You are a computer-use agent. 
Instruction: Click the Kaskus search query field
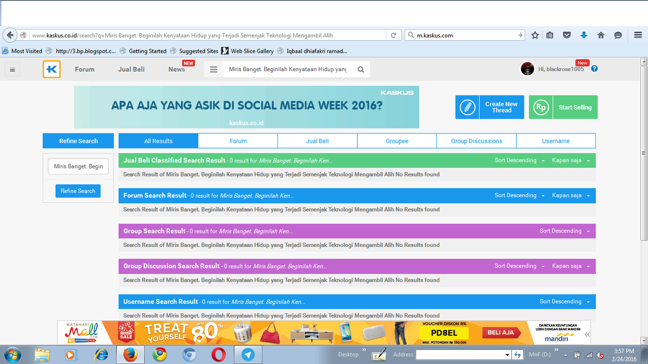point(288,70)
